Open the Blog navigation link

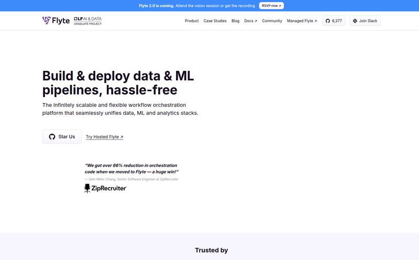(235, 21)
